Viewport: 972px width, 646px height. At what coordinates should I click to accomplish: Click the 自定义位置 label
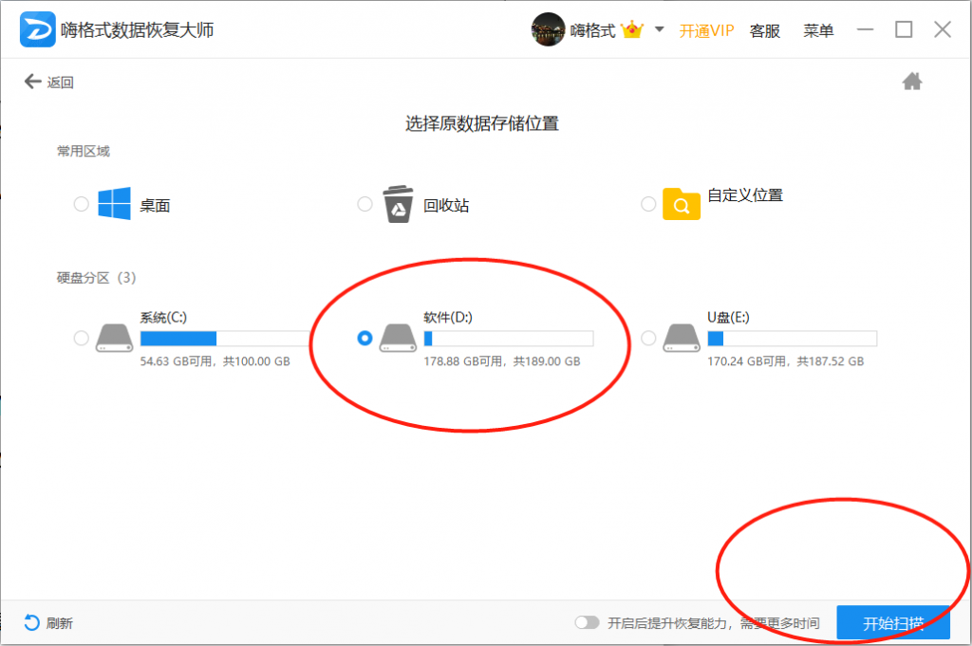[x=745, y=195]
